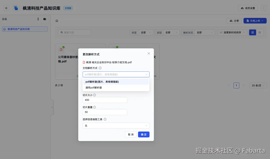The width and height of the screenshot is (270, 159).
Task: Switch documents to list view
Action: [x=260, y=32]
